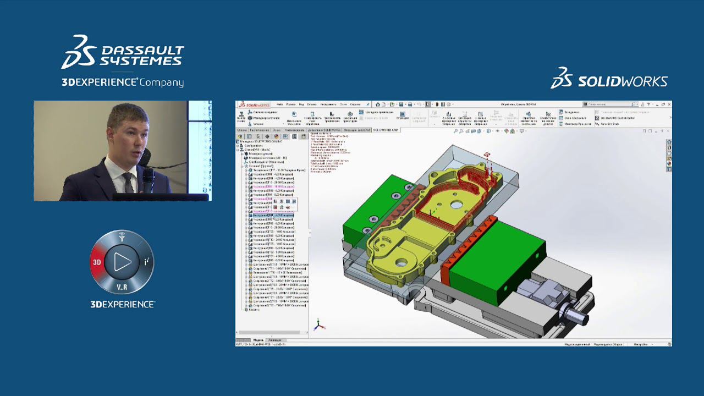
Task: Switch to the Расположение tab
Action: click(260, 130)
